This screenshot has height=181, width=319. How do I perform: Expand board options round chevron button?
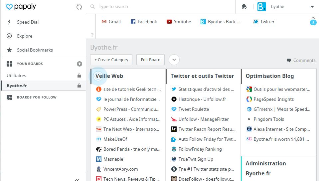pos(174,60)
